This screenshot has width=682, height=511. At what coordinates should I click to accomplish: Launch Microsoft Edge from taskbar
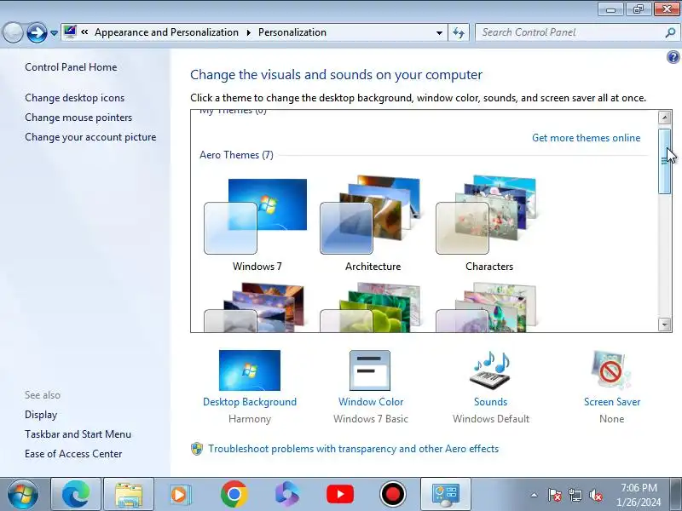click(76, 494)
